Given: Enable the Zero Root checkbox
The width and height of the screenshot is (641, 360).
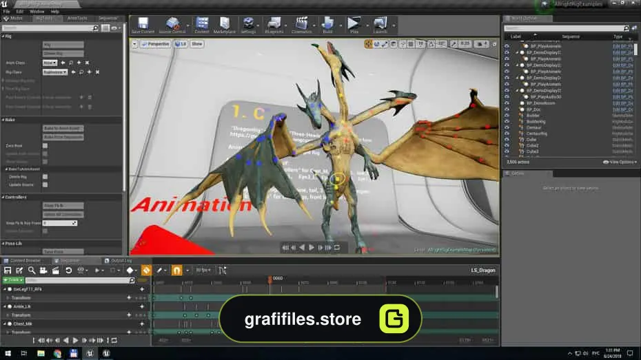Looking at the screenshot, I should [45, 146].
